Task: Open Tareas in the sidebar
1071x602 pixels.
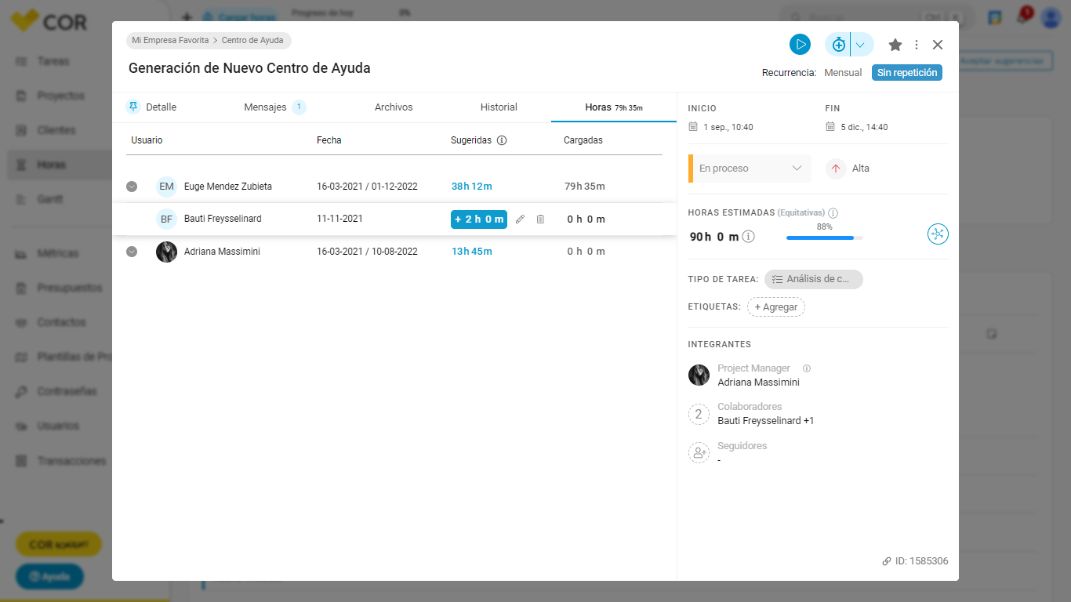Action: [53, 61]
